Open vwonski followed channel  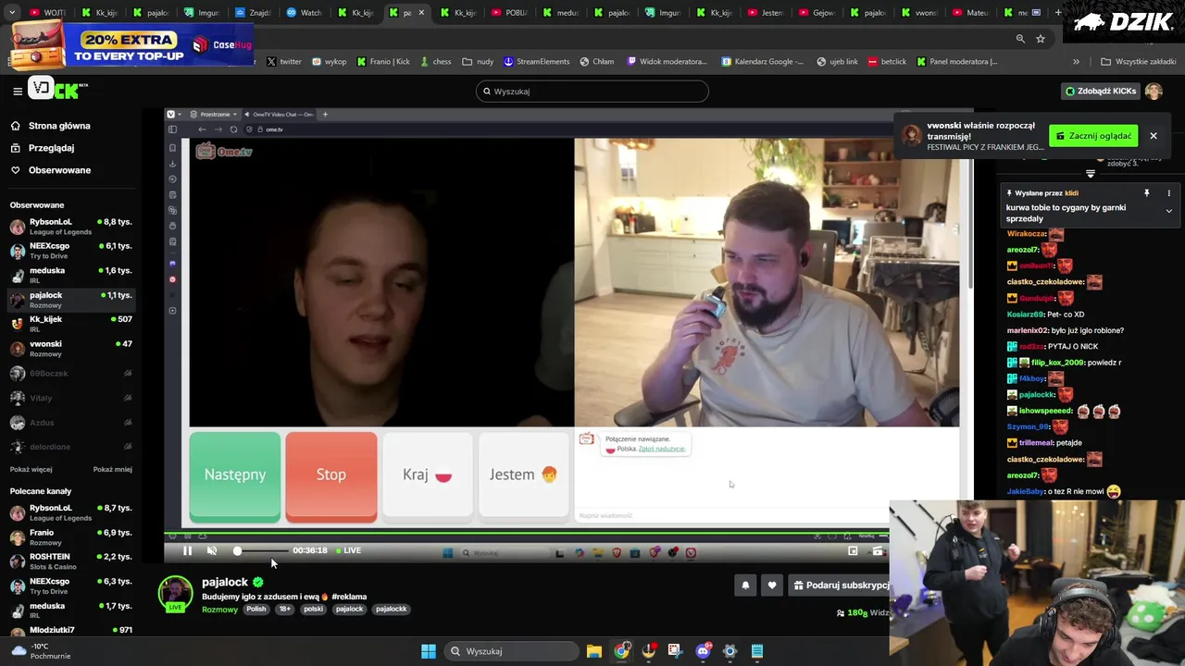[x=70, y=349]
